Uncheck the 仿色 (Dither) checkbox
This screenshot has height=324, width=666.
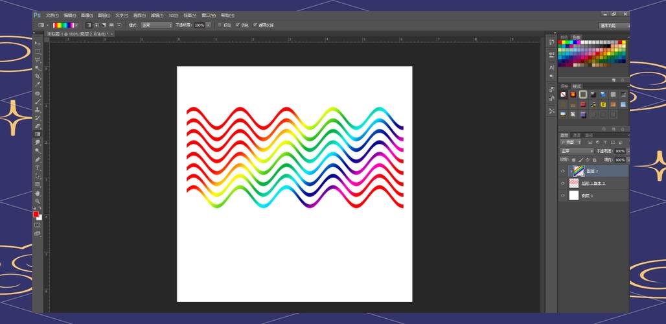238,25
